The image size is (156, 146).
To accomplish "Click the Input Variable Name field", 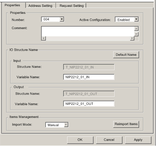I will pyautogui.click(x=89, y=77).
